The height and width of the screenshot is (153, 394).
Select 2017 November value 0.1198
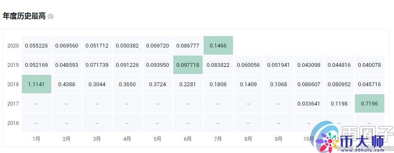click(339, 103)
